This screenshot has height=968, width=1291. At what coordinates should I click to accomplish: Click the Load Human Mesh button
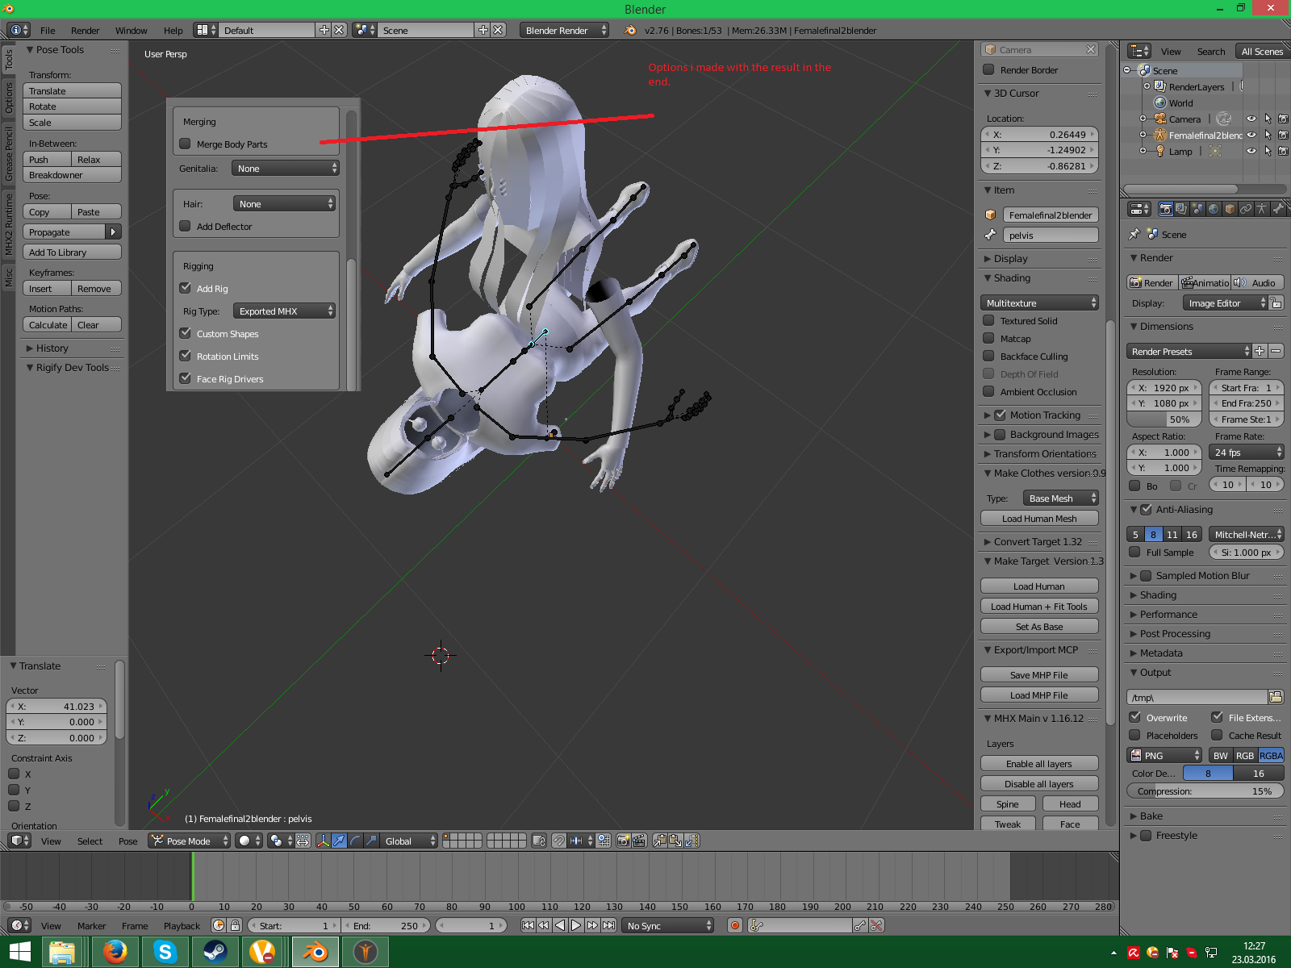[x=1039, y=518]
